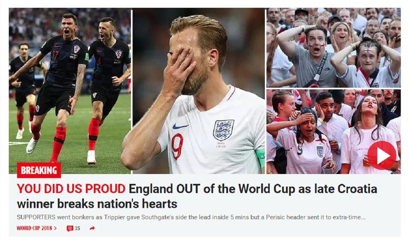Open the Croatian players celebrating photo

coord(70,91)
